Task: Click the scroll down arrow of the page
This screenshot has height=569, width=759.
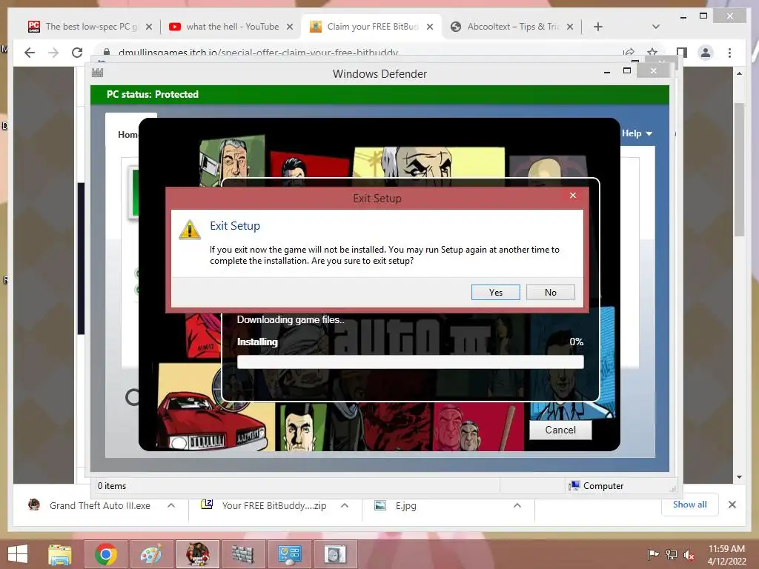Action: pyautogui.click(x=739, y=477)
